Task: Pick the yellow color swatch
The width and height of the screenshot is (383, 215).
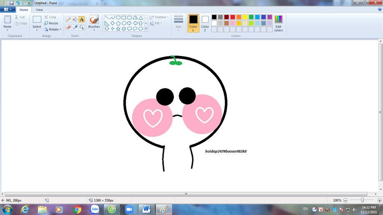Action: click(245, 17)
